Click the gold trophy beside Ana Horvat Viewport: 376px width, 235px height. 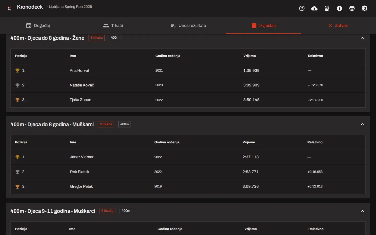pyautogui.click(x=17, y=70)
